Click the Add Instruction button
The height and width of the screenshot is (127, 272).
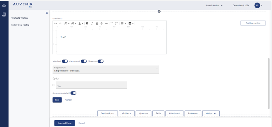point(253,23)
